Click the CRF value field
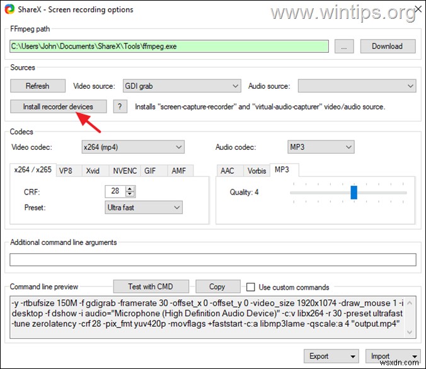This screenshot has height=369, width=426. [x=116, y=191]
